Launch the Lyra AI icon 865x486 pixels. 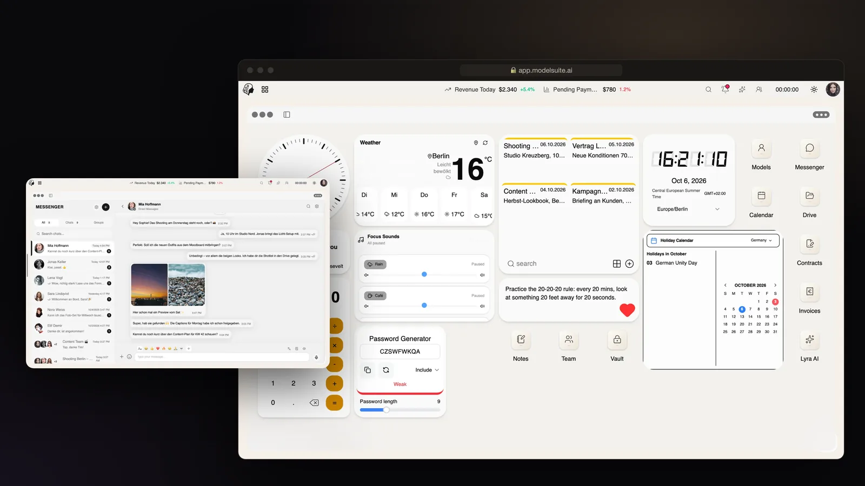(x=809, y=340)
